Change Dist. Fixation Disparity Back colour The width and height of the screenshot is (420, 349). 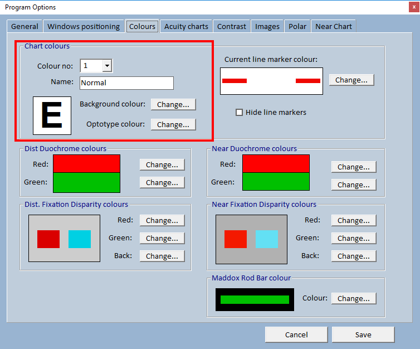(x=162, y=256)
